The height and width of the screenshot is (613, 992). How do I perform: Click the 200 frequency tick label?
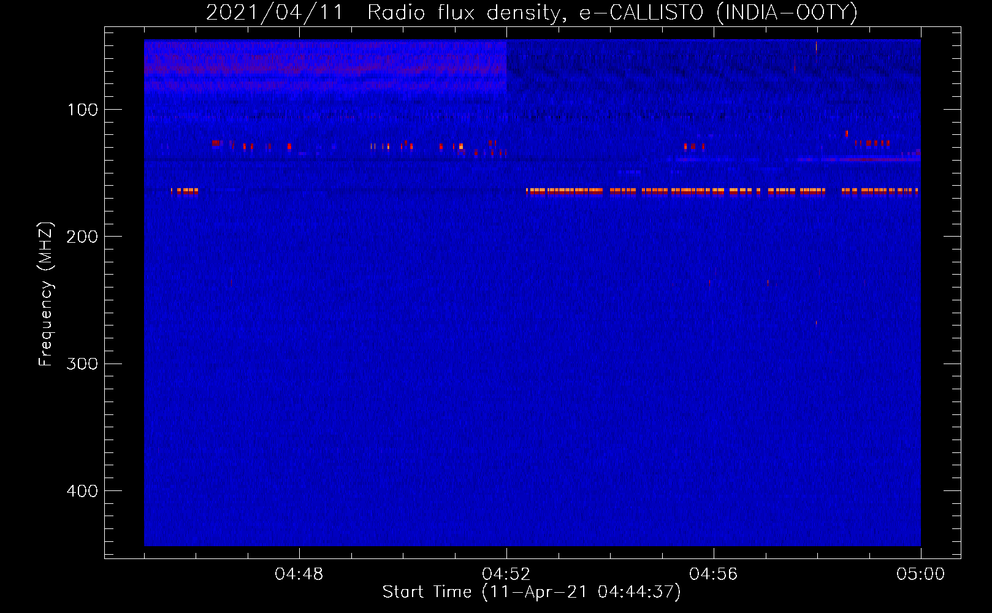pyautogui.click(x=82, y=237)
